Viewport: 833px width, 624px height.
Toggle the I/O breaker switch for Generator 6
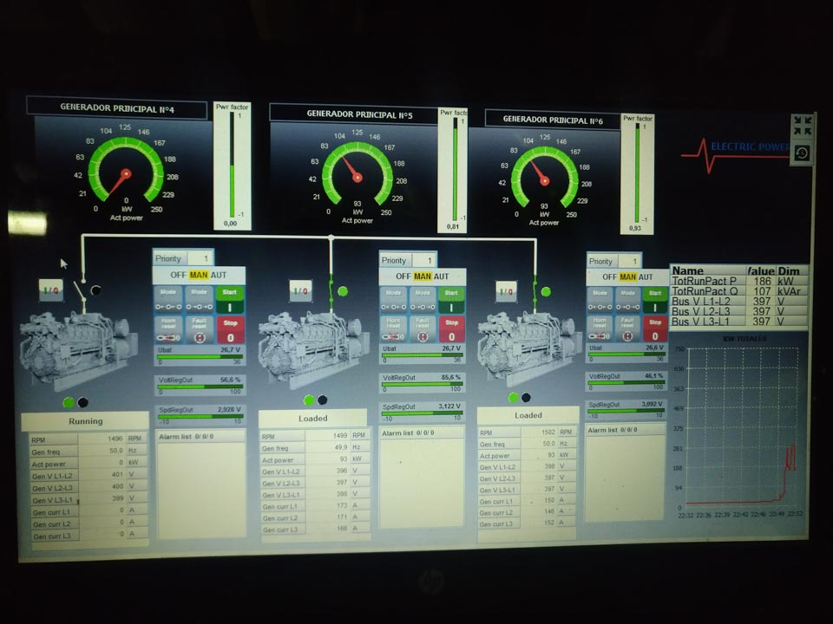(508, 292)
